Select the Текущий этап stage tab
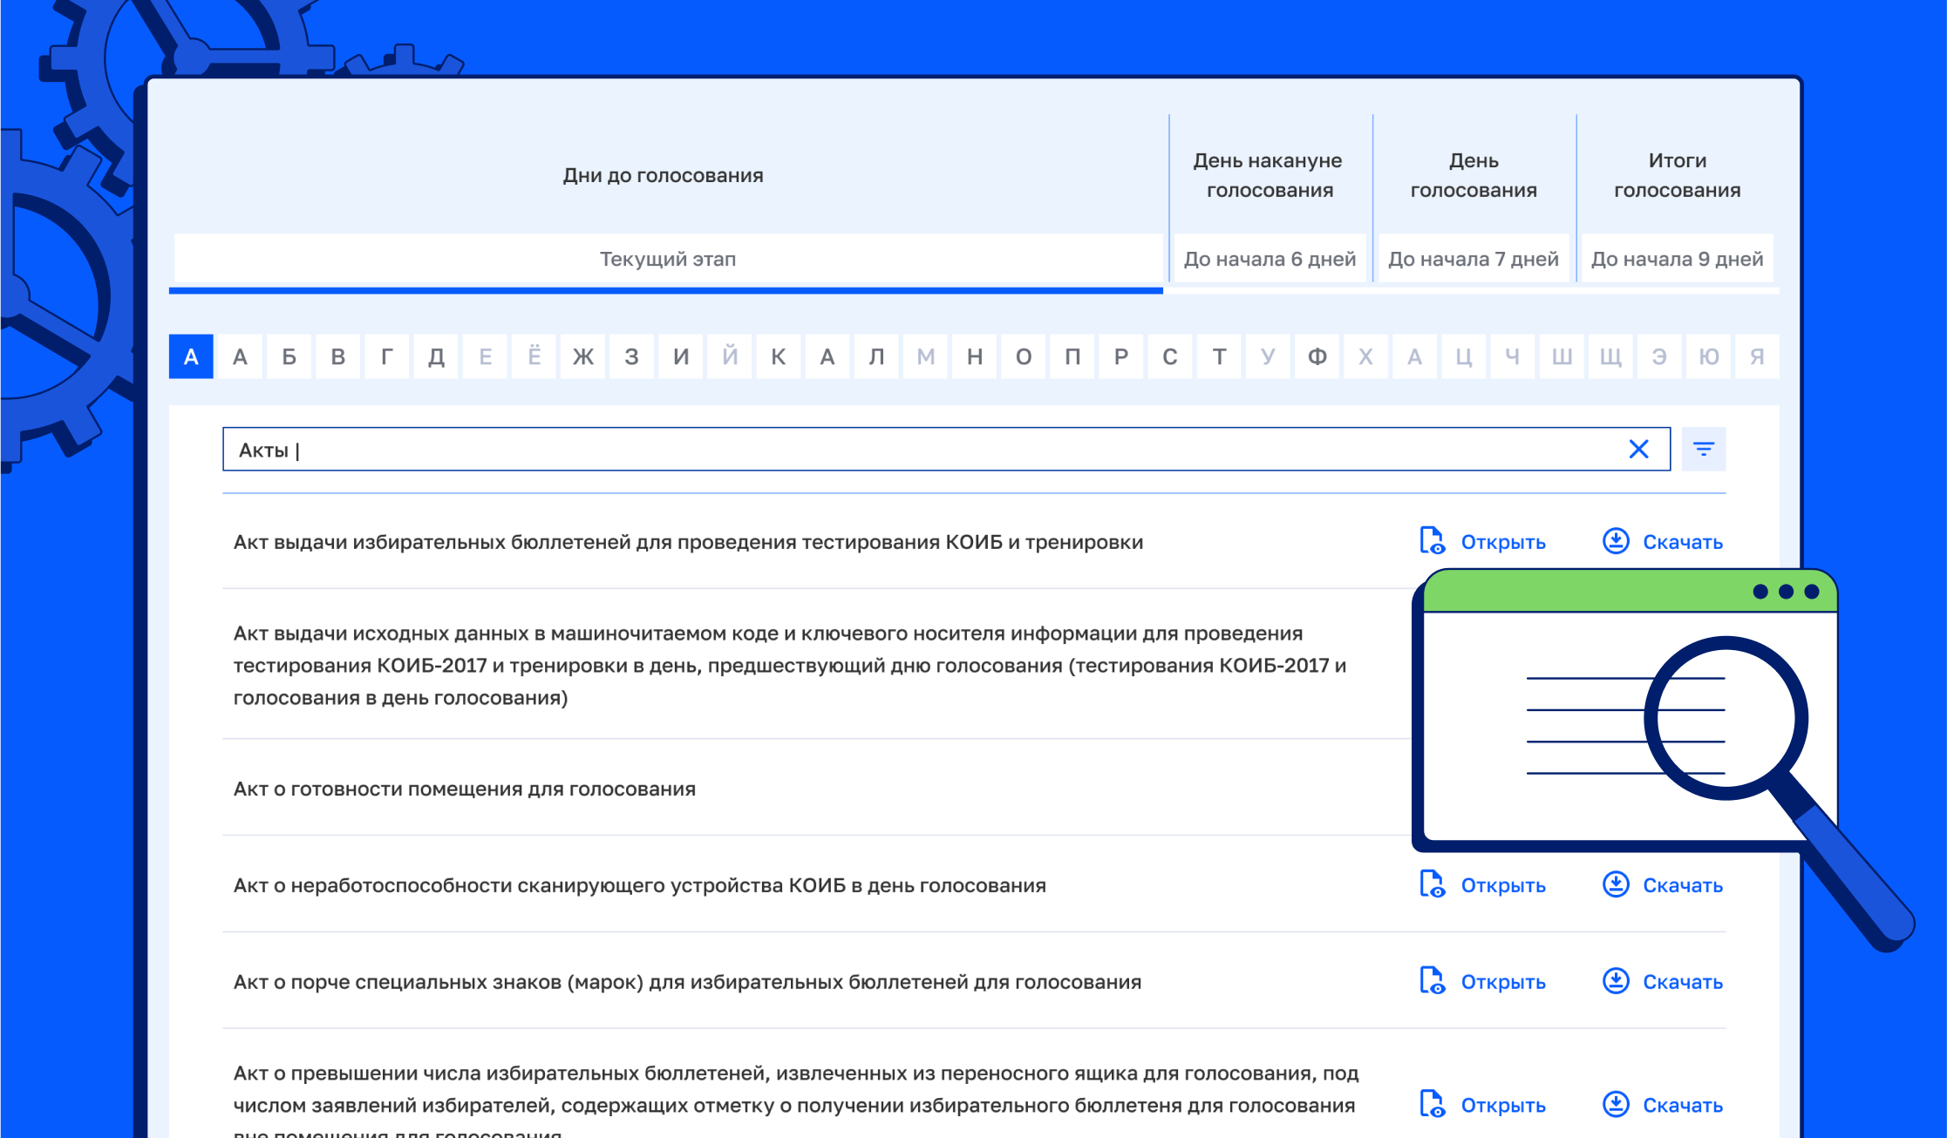The width and height of the screenshot is (1947, 1138). [x=667, y=259]
